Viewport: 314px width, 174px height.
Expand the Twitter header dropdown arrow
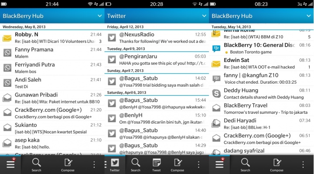coord(204,16)
